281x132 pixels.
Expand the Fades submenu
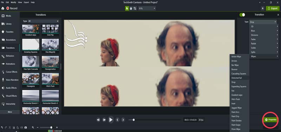[x=264, y=39]
